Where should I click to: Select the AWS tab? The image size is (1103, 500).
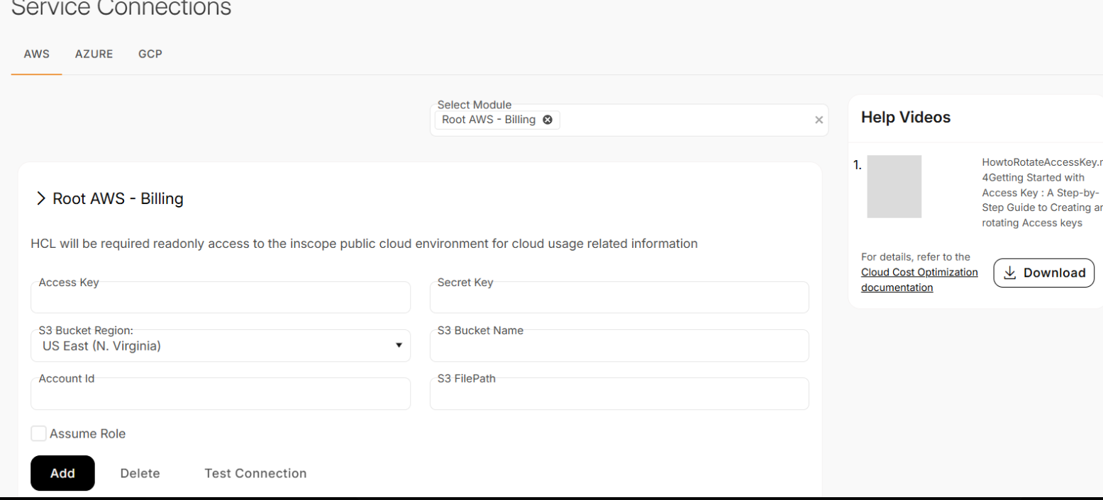(x=36, y=54)
